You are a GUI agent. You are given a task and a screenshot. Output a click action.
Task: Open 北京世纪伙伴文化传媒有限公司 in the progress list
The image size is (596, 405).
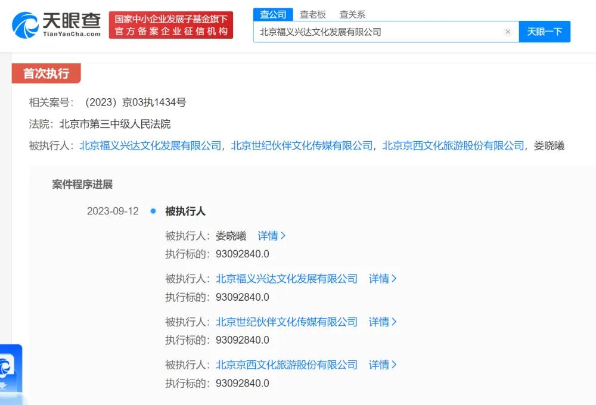[x=287, y=322]
